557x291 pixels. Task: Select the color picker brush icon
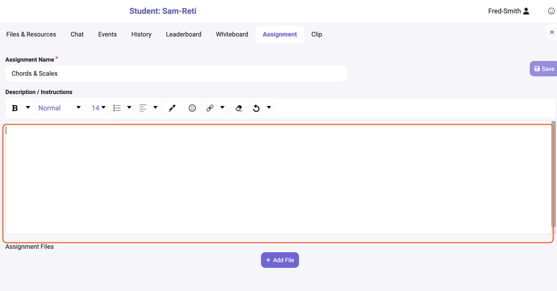click(172, 108)
